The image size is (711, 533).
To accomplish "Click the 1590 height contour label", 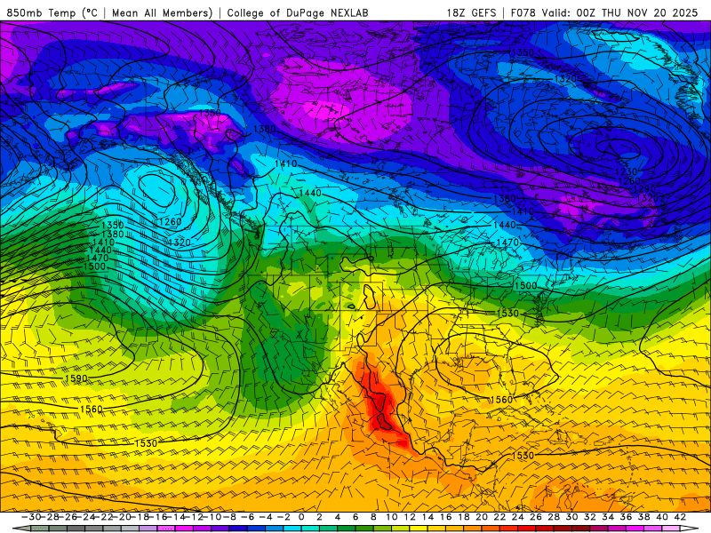I will click(x=76, y=378).
